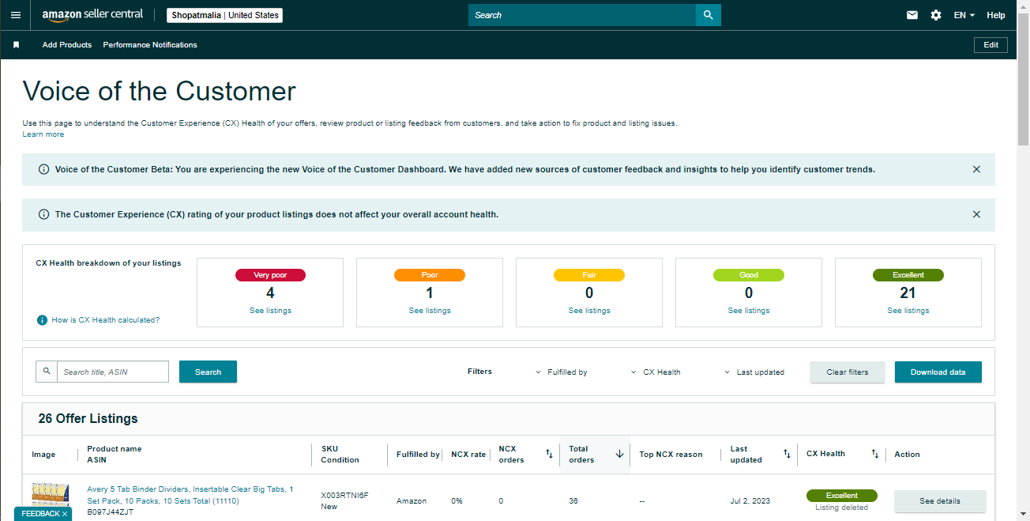
Task: Click the FEEDBACK tab label
Action: [x=40, y=514]
